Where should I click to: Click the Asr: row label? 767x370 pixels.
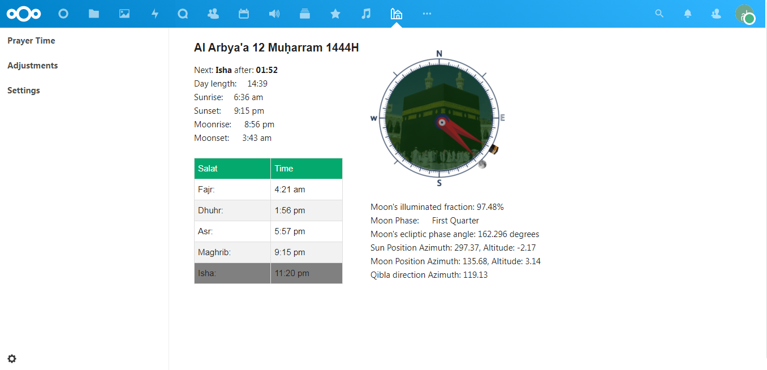205,231
